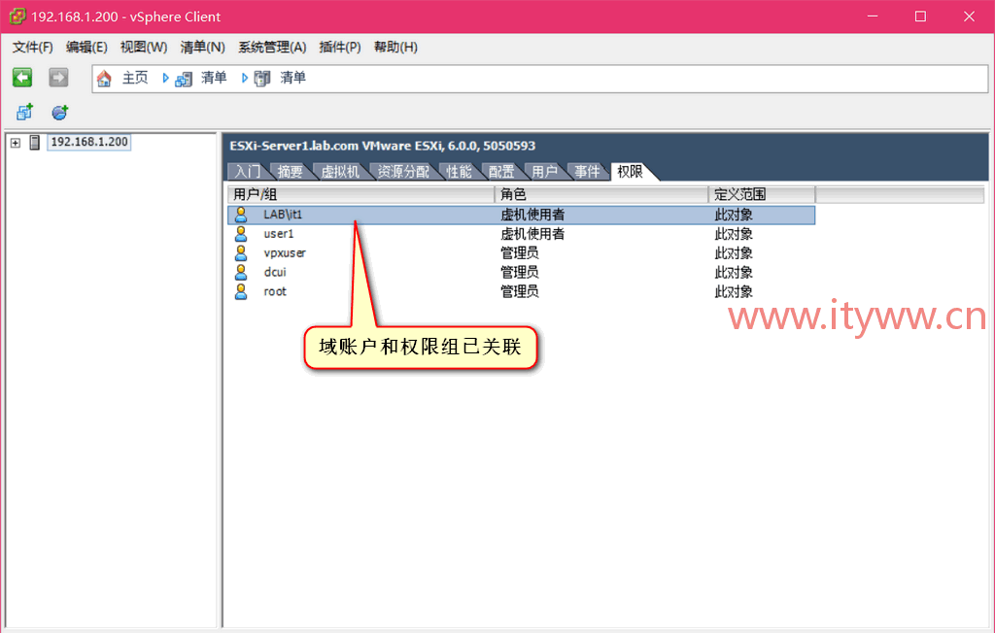
Task: Select the 权限 tab
Action: (630, 171)
